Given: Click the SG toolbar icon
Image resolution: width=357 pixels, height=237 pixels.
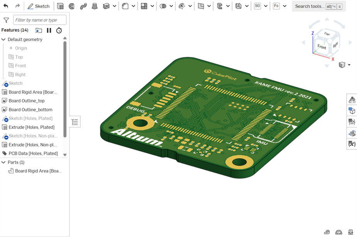Looking at the screenshot, I should 257,6.
